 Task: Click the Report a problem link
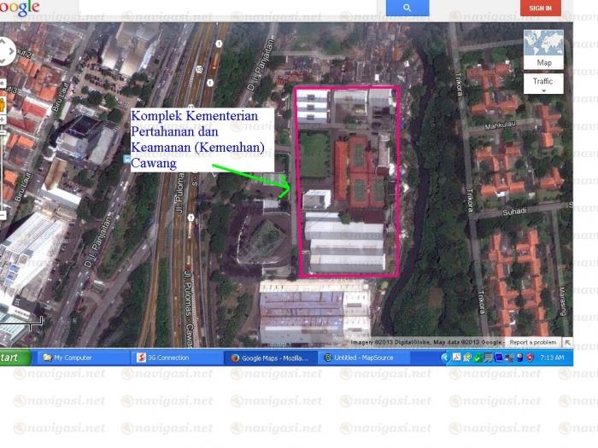533,342
